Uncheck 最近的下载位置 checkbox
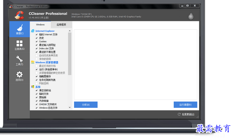233x138 pixels. pyautogui.click(x=36, y=52)
